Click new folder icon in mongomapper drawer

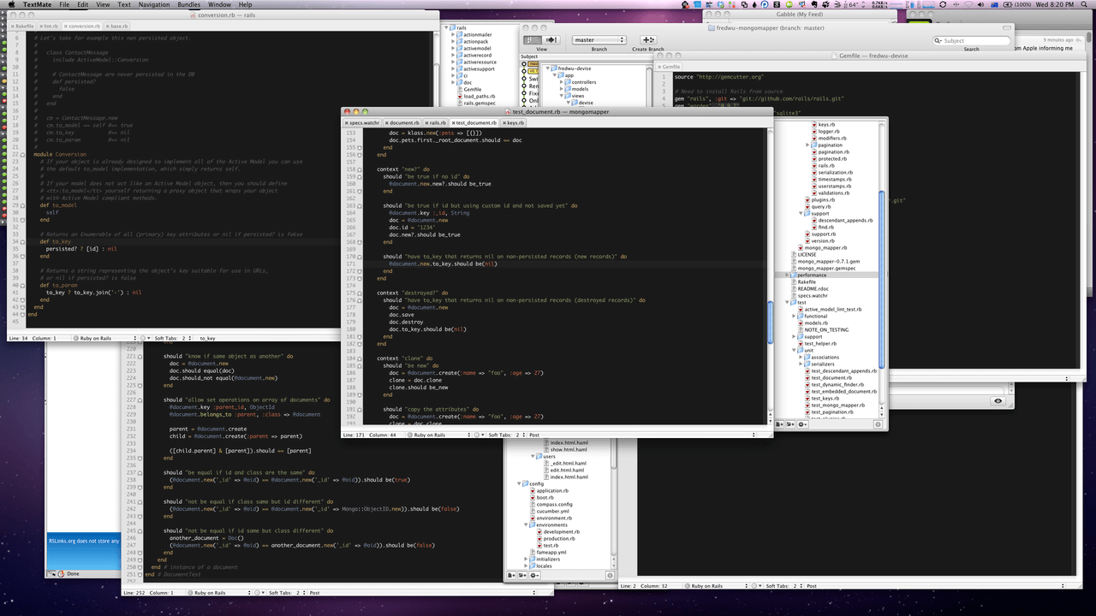coord(791,424)
